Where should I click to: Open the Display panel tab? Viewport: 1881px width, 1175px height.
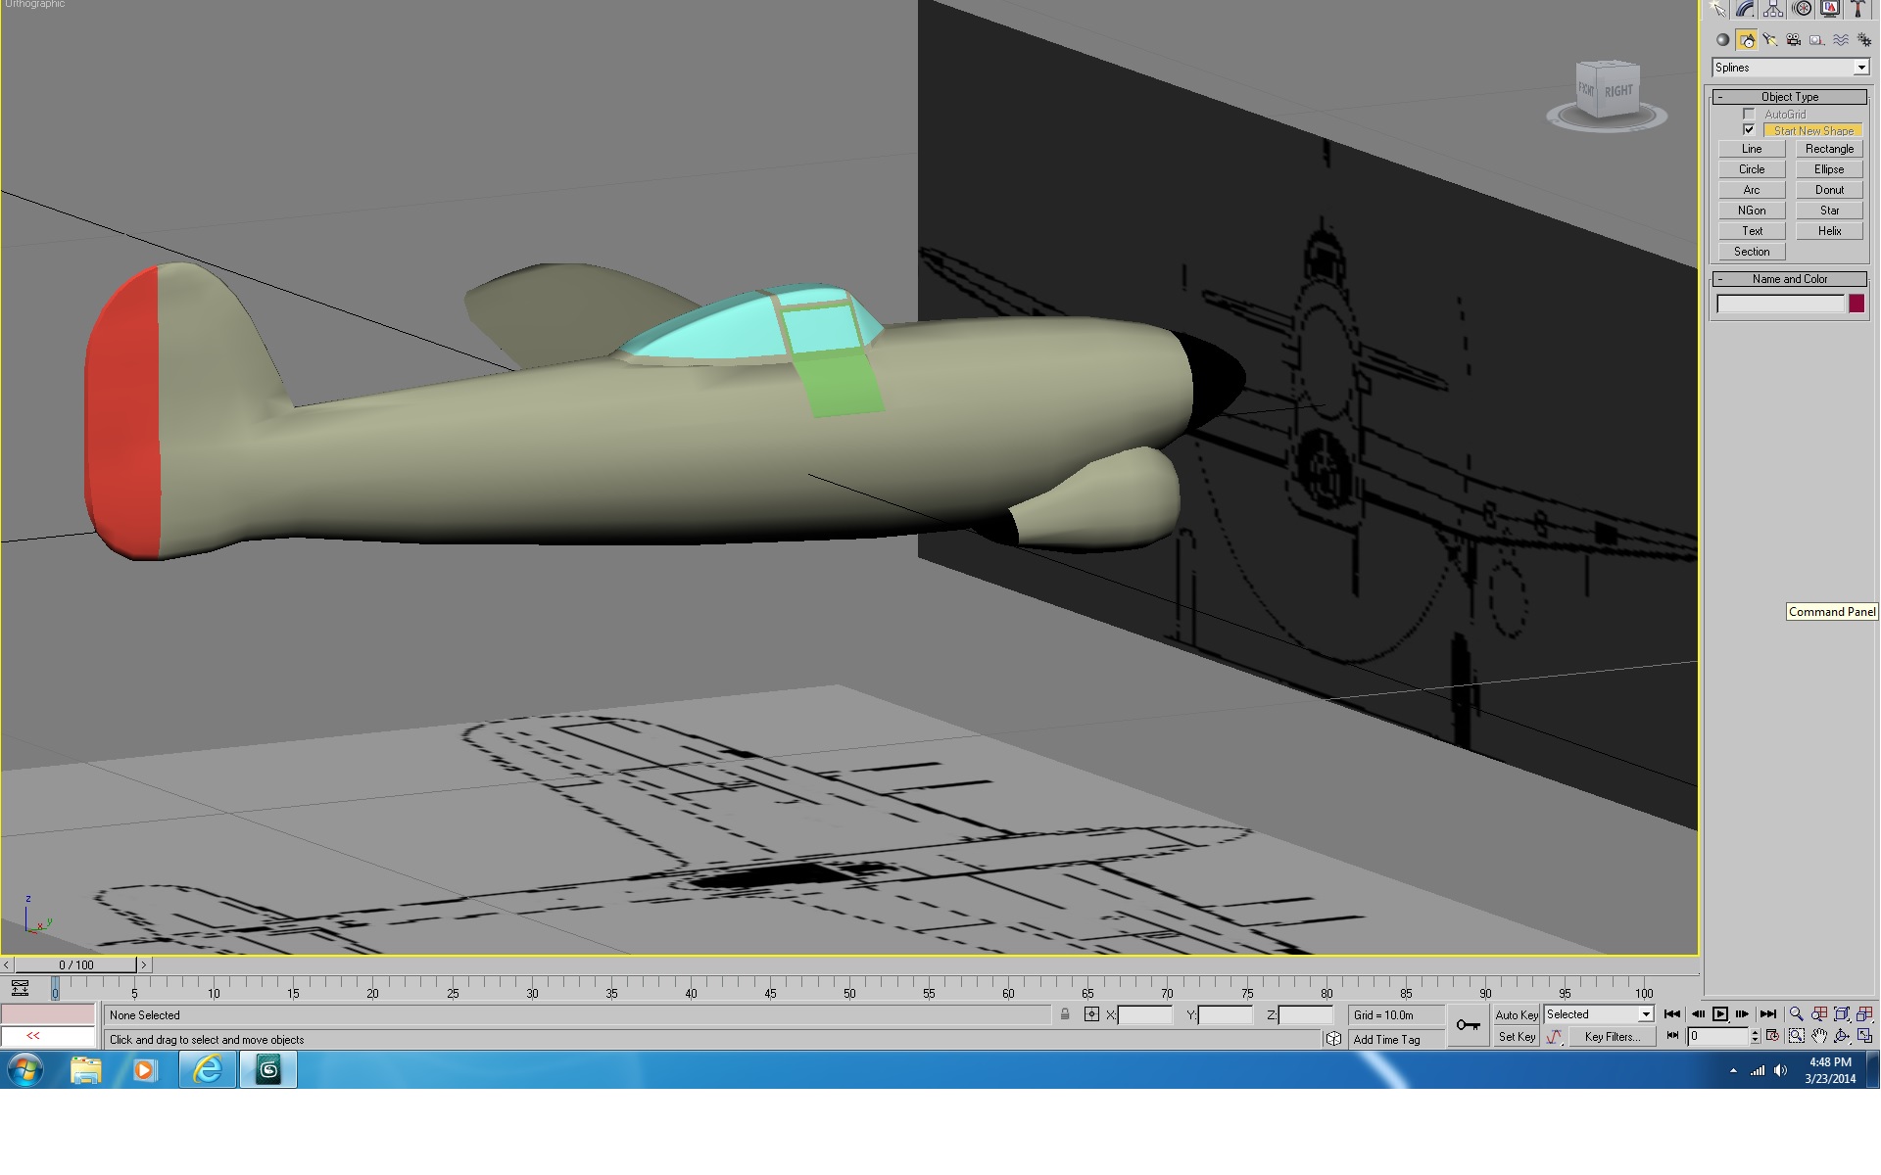1830,10
